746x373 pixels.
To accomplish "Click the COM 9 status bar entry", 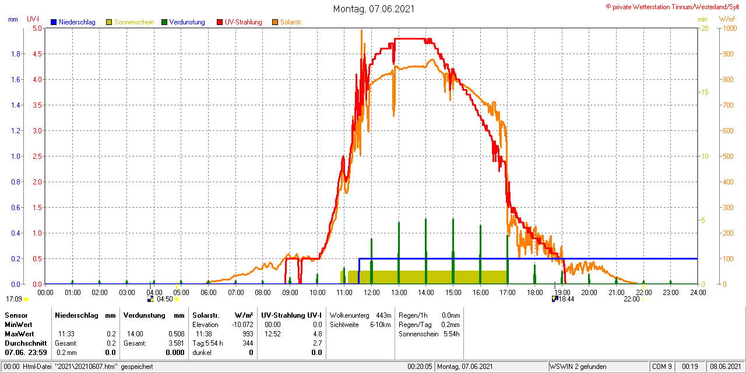I will click(x=662, y=367).
